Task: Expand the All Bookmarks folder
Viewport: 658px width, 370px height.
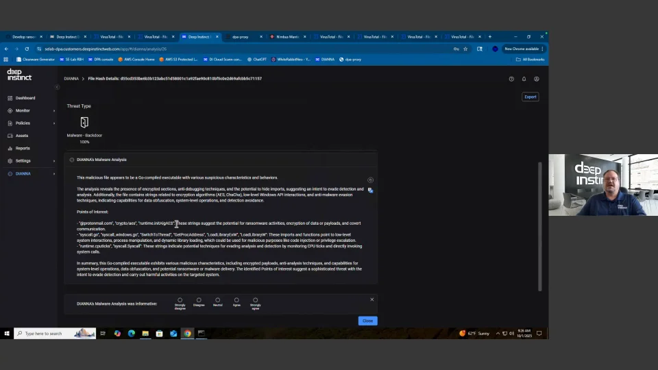Action: (x=530, y=60)
